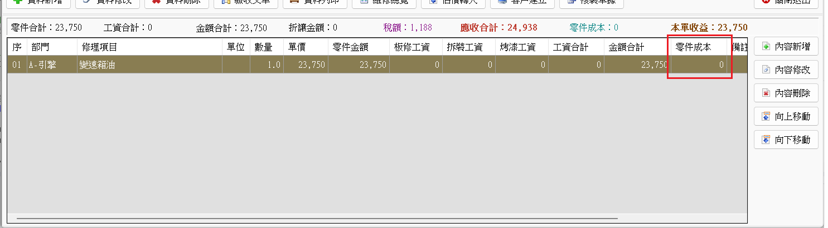Click the 烤漆工資 column header
This screenshot has height=228, width=828.
tap(521, 47)
